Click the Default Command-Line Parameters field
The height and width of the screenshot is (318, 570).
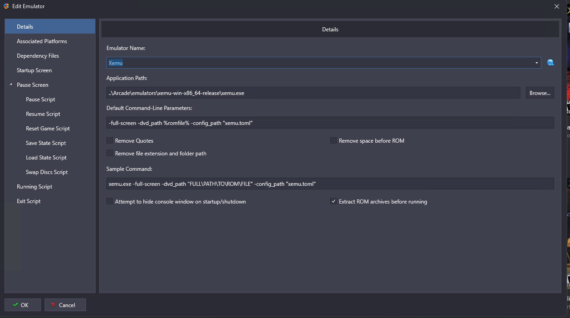click(330, 123)
